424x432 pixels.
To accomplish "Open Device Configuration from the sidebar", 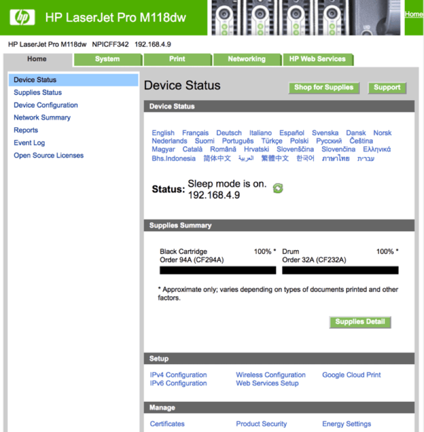I will point(46,105).
